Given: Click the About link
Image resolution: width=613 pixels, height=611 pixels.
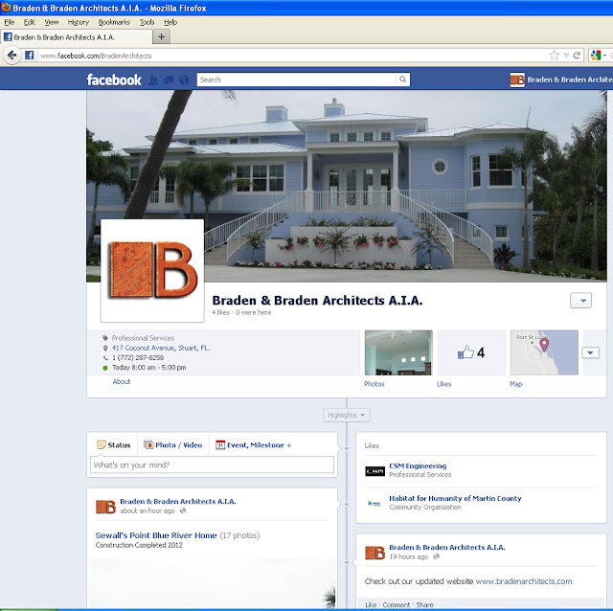Looking at the screenshot, I should click(x=122, y=381).
